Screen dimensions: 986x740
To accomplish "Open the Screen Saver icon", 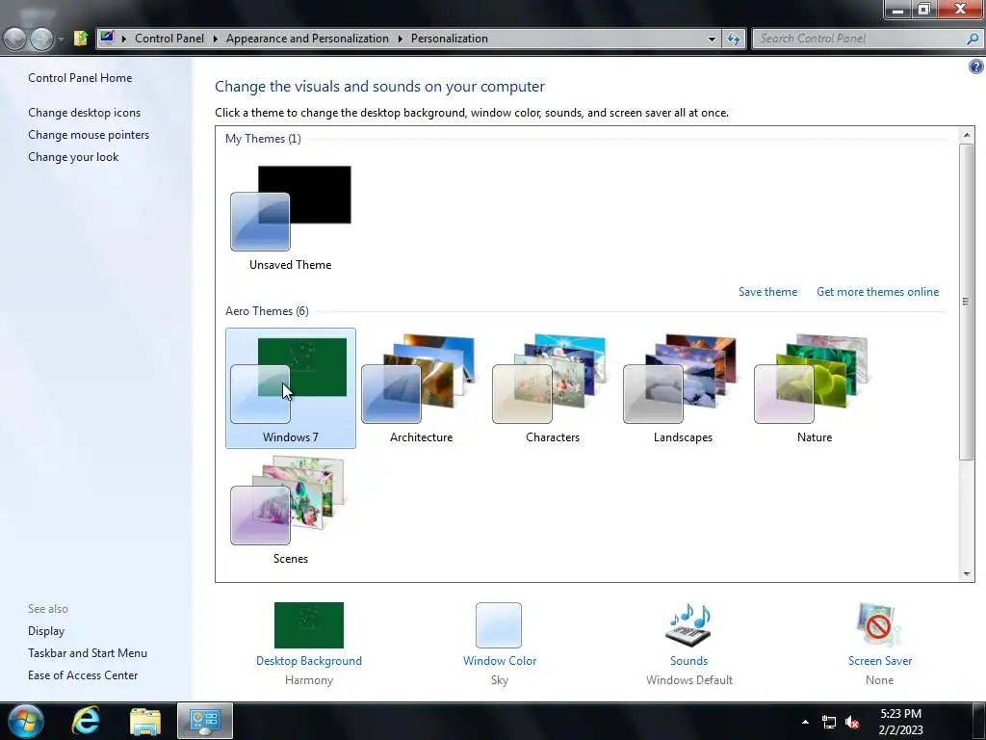I will point(879,624).
